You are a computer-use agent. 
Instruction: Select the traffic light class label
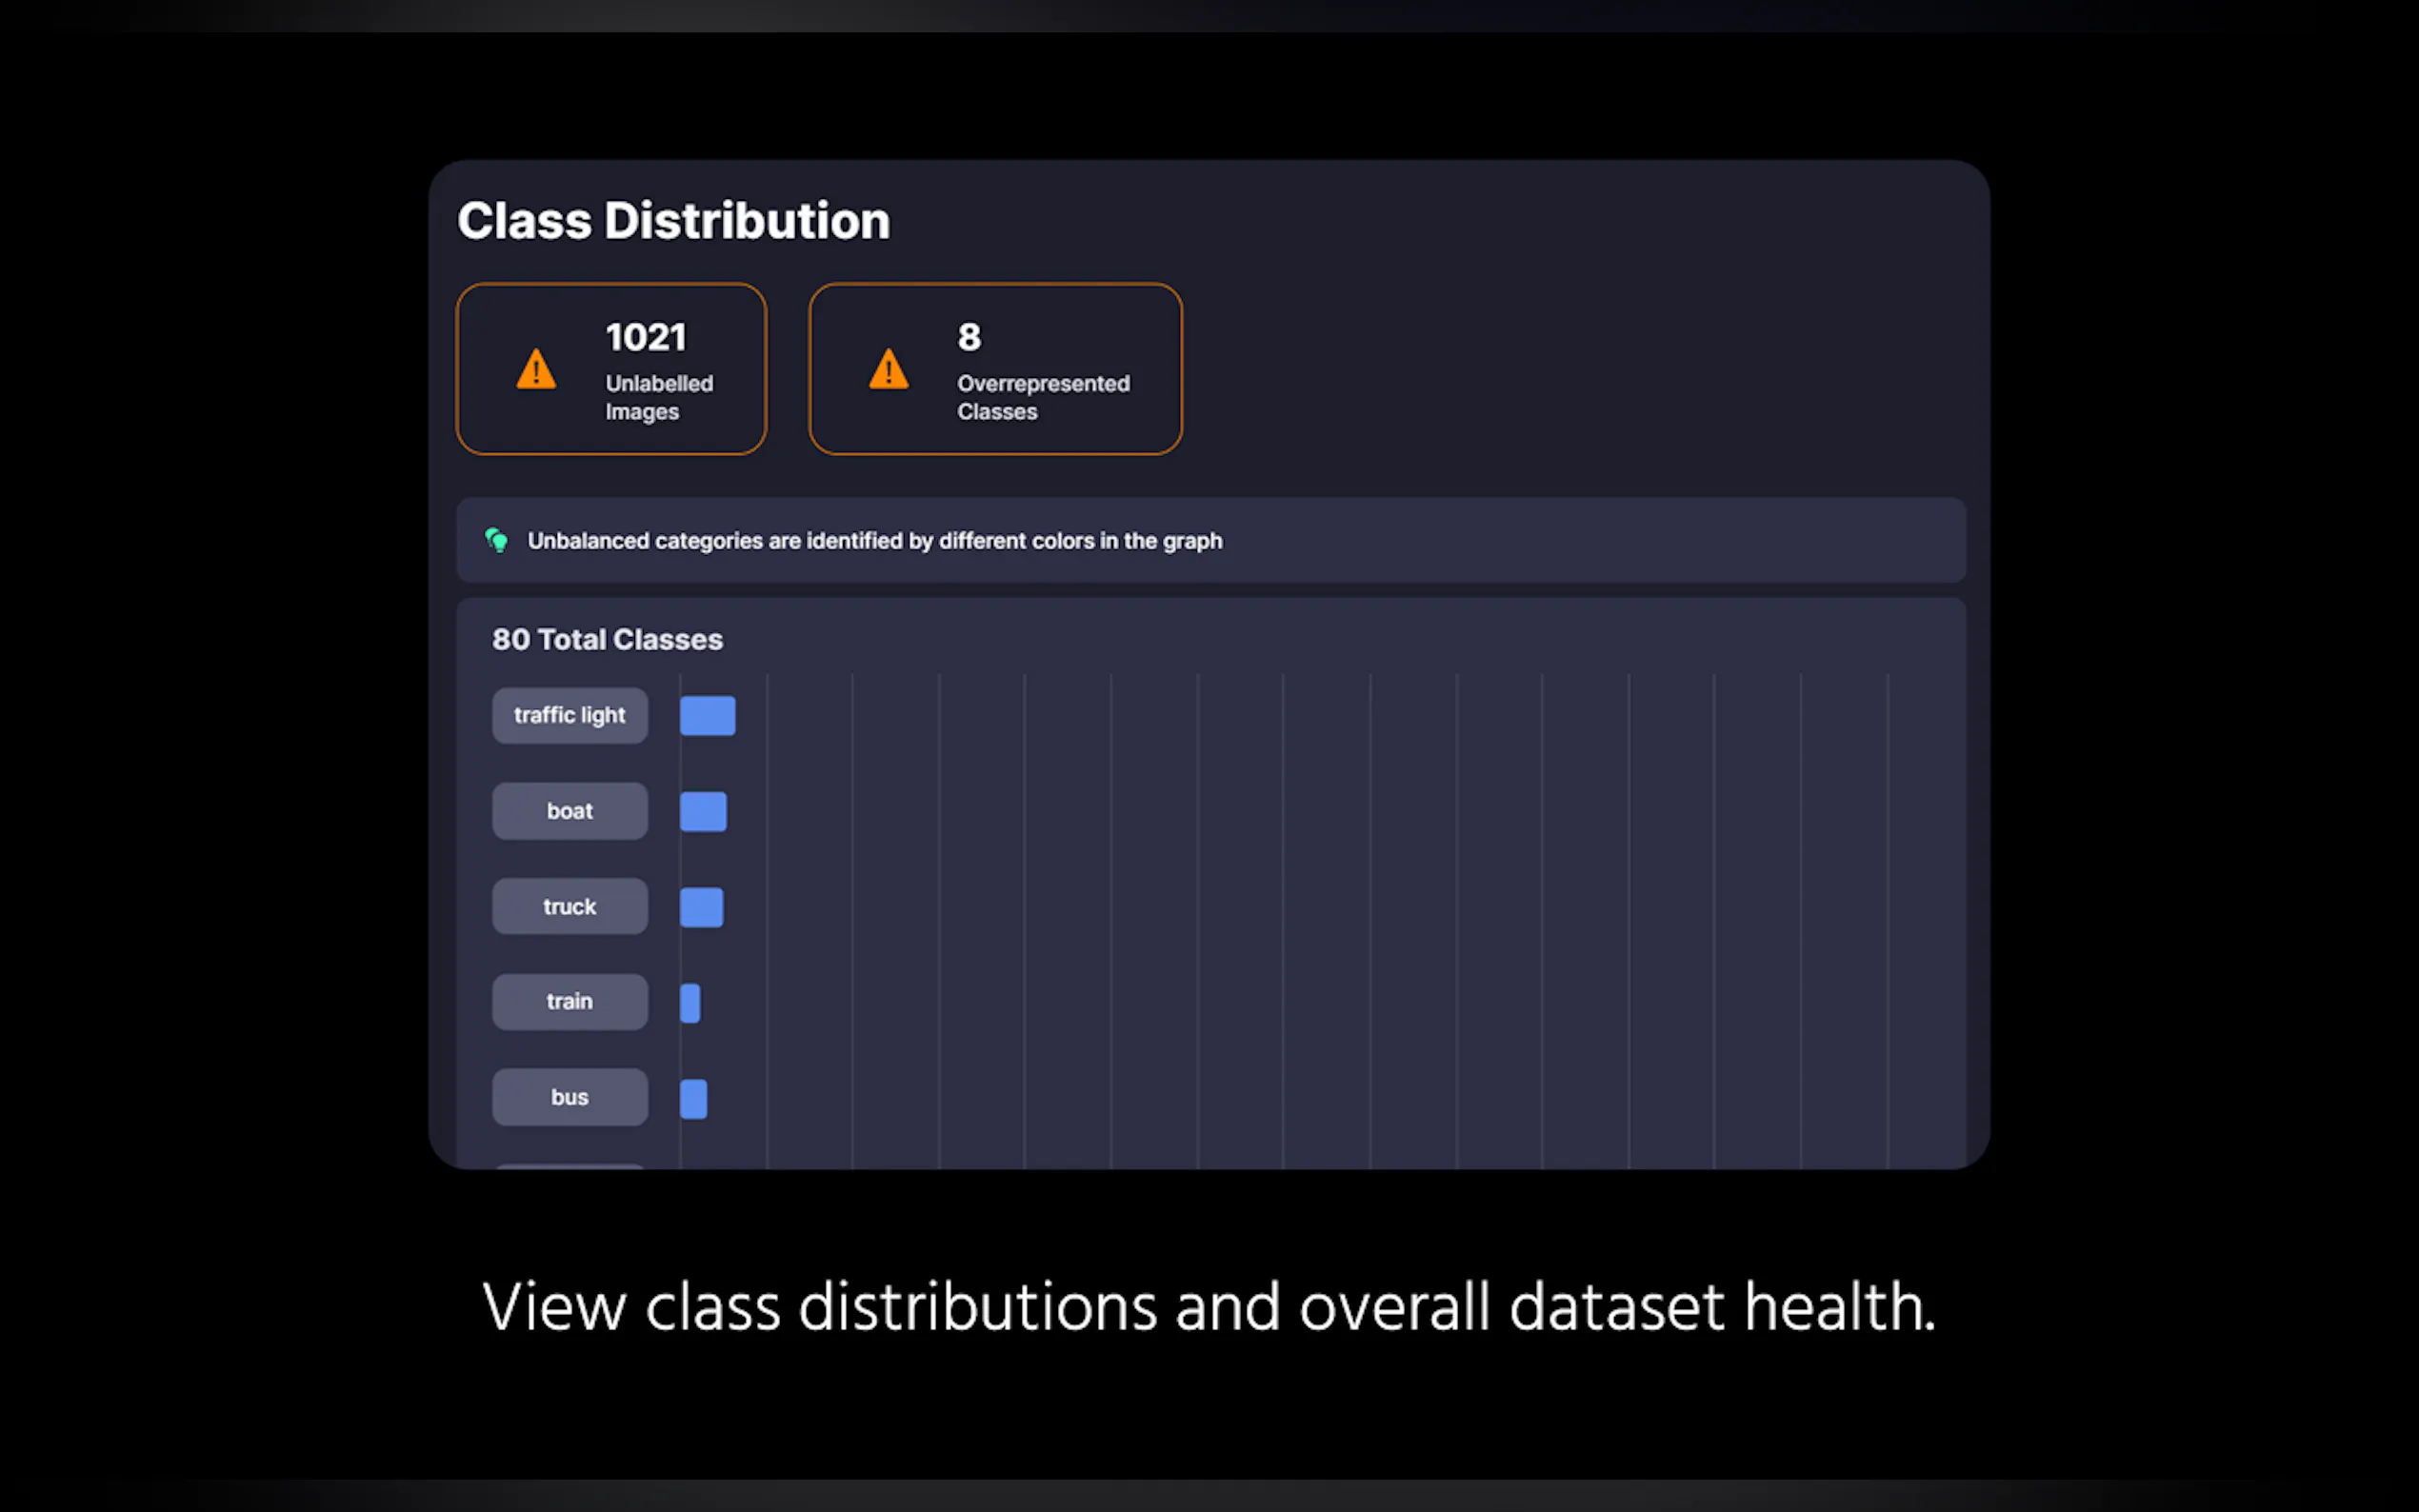point(569,715)
